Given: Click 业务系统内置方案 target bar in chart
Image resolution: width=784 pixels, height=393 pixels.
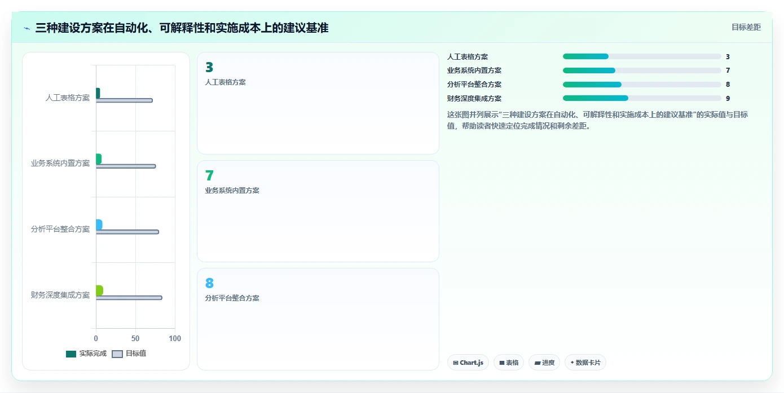Looking at the screenshot, I should (x=126, y=166).
